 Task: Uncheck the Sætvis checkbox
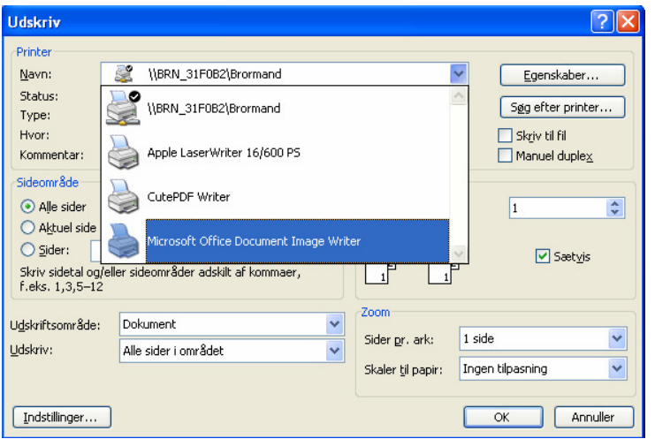tap(542, 256)
